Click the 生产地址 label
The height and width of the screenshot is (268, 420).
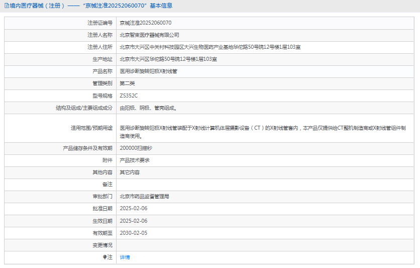102,59
